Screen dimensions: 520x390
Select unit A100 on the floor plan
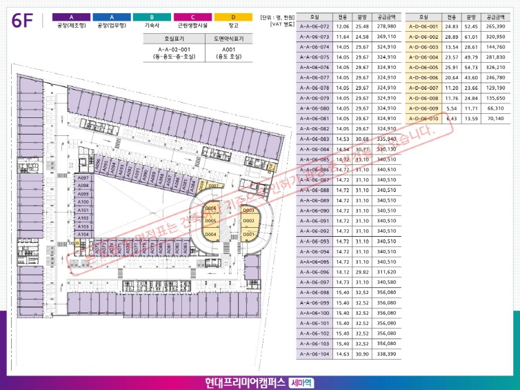[x=83, y=202]
